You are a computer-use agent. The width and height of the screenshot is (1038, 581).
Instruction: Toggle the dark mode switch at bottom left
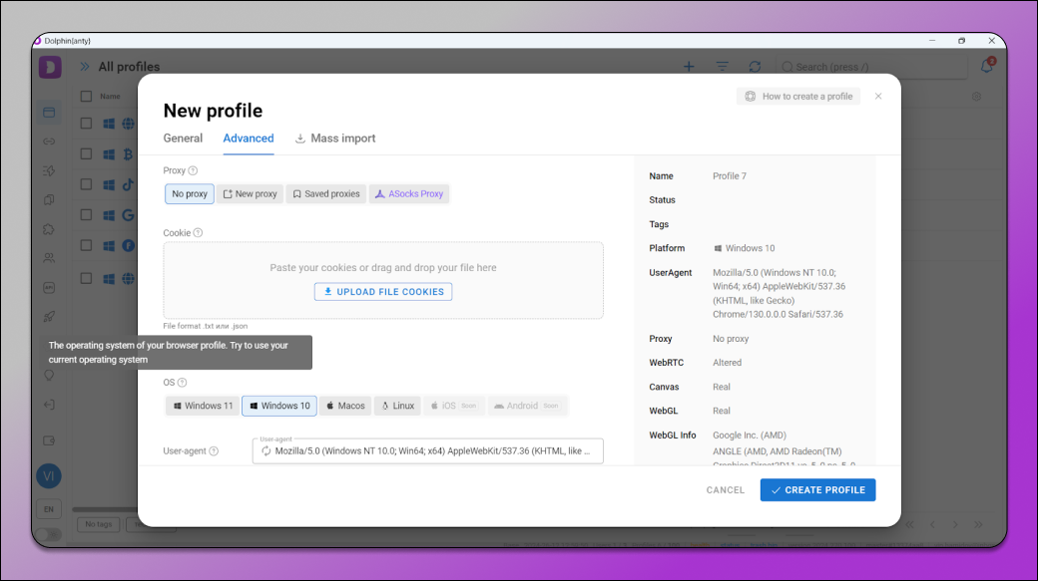(48, 535)
